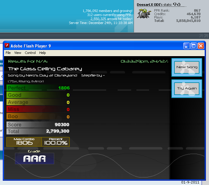
Task: Click the green Perfect score bar
Action: [x=38, y=88]
